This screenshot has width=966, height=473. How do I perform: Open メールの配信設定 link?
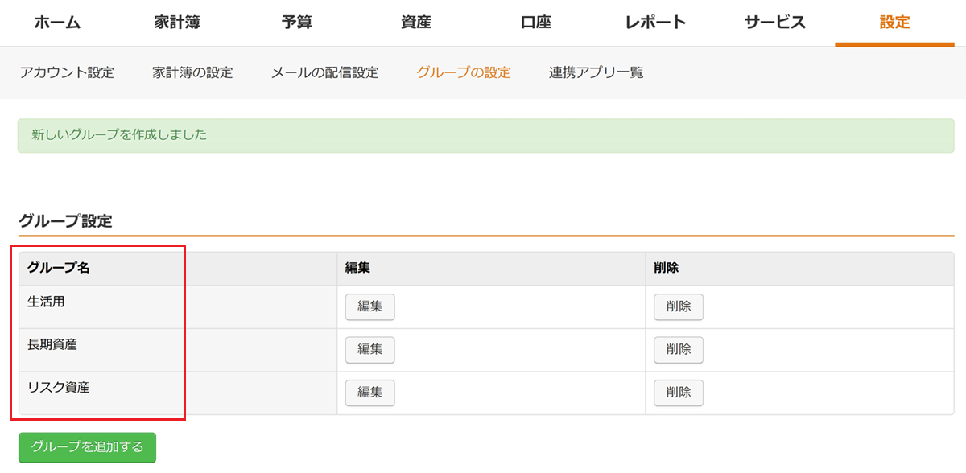click(324, 72)
